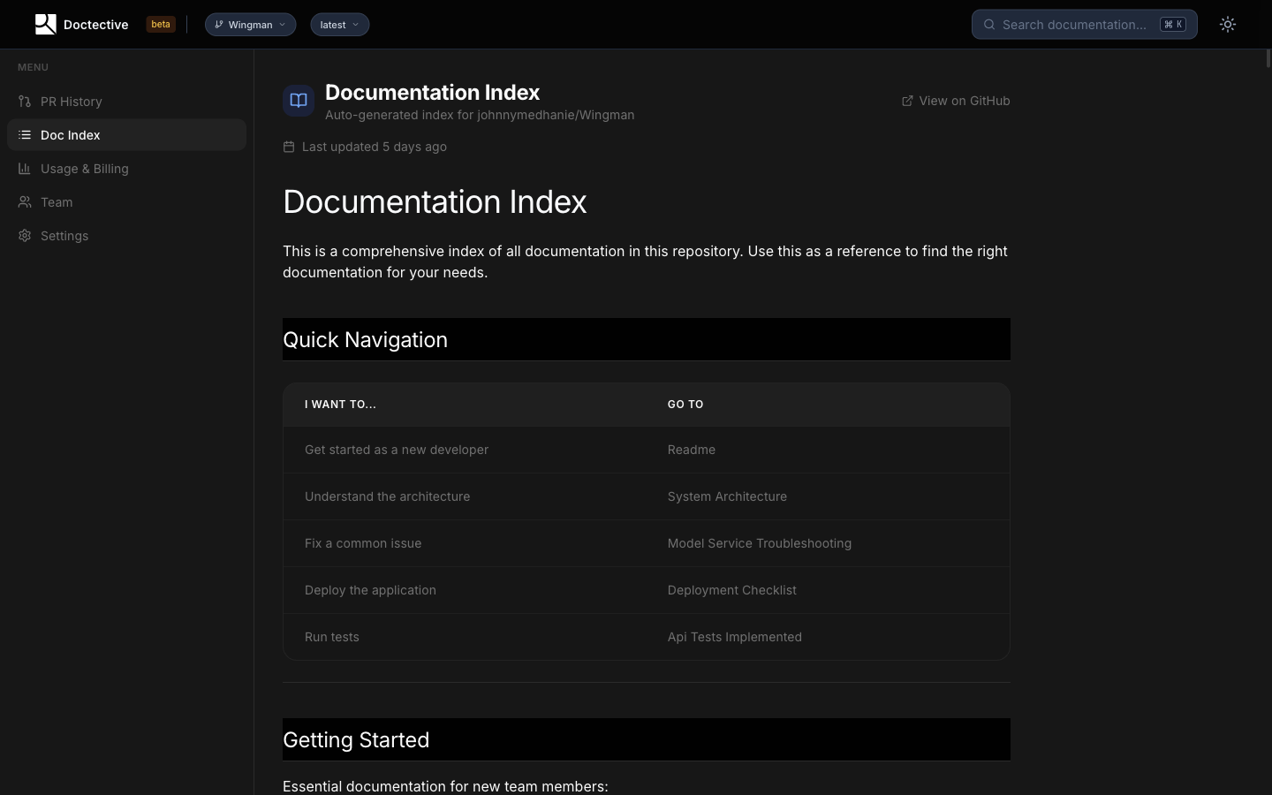The height and width of the screenshot is (795, 1272).
Task: Click 'Deploy the application' cell
Action: pos(370,590)
